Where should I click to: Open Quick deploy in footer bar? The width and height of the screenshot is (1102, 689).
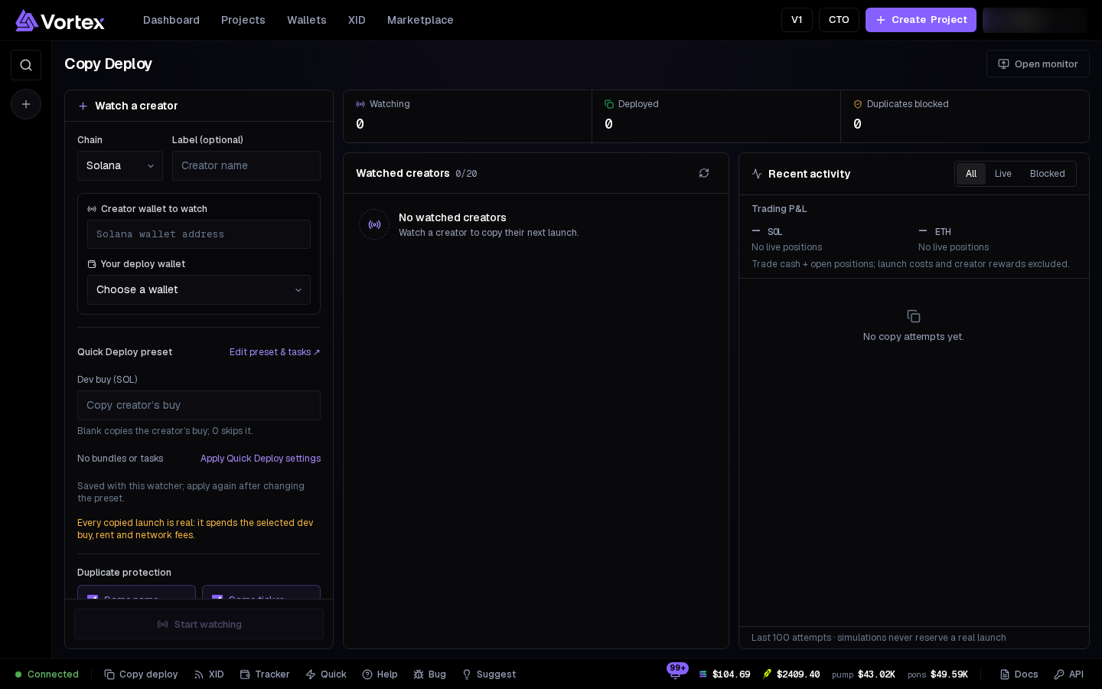pyautogui.click(x=326, y=674)
